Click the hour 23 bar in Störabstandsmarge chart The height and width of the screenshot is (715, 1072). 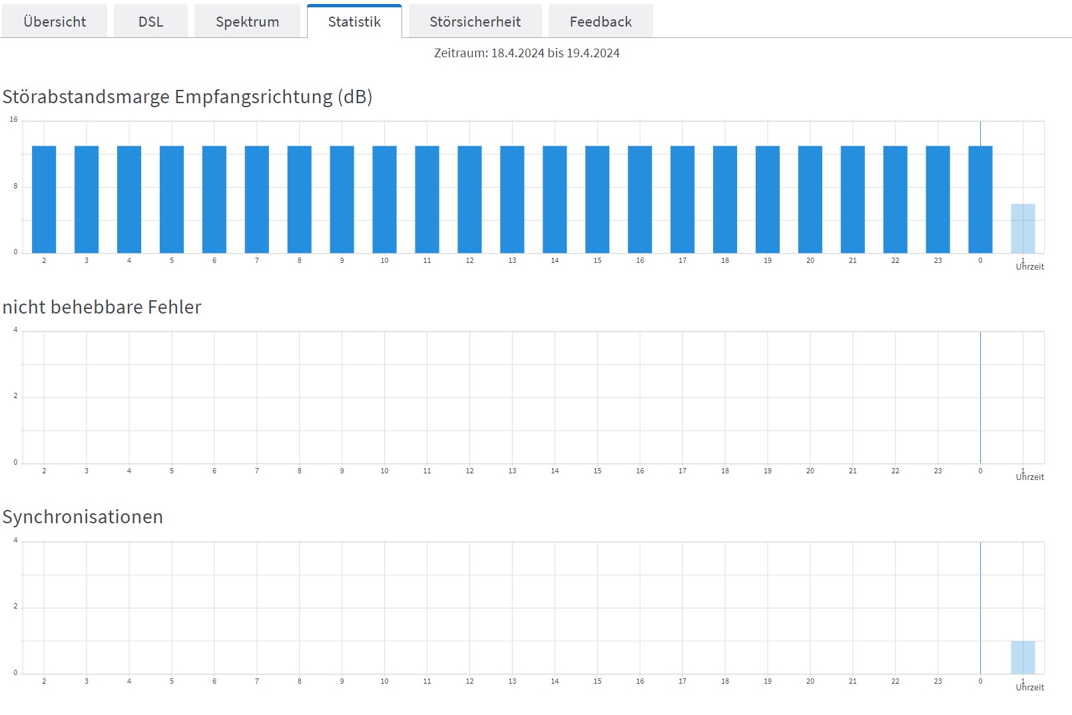[938, 200]
